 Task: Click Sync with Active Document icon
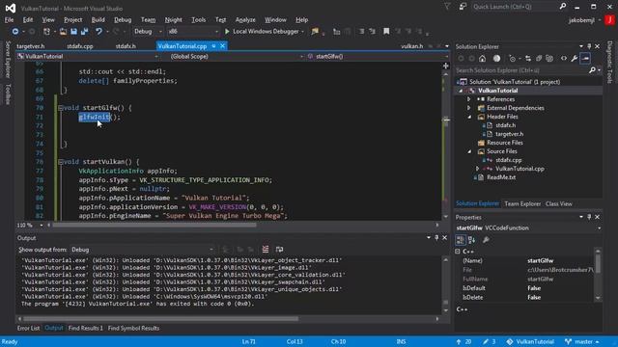click(528, 59)
